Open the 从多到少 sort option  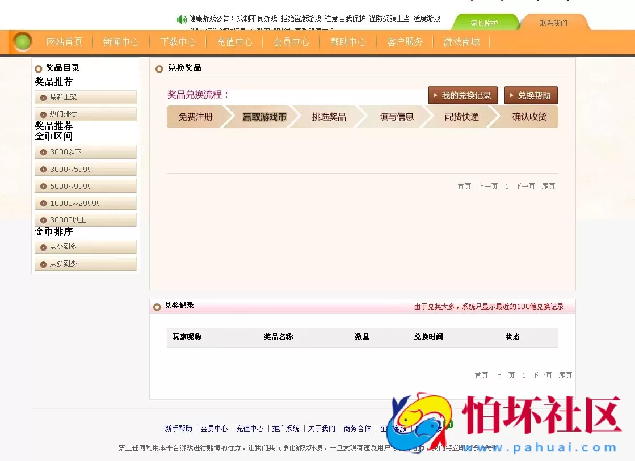(x=85, y=263)
